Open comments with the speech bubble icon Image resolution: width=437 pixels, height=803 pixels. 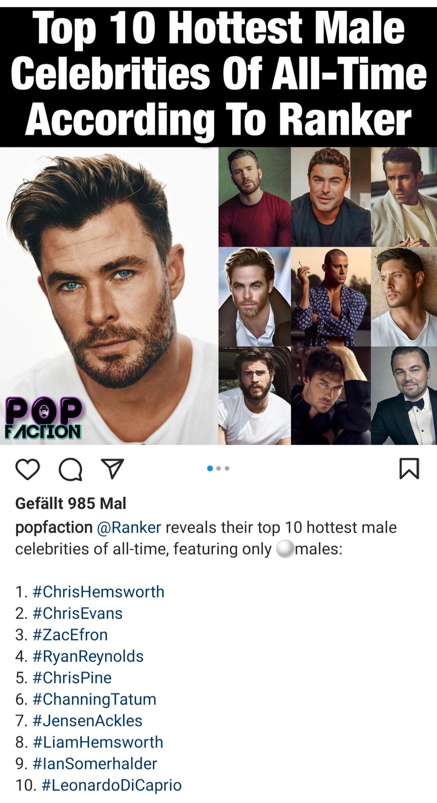[70, 470]
